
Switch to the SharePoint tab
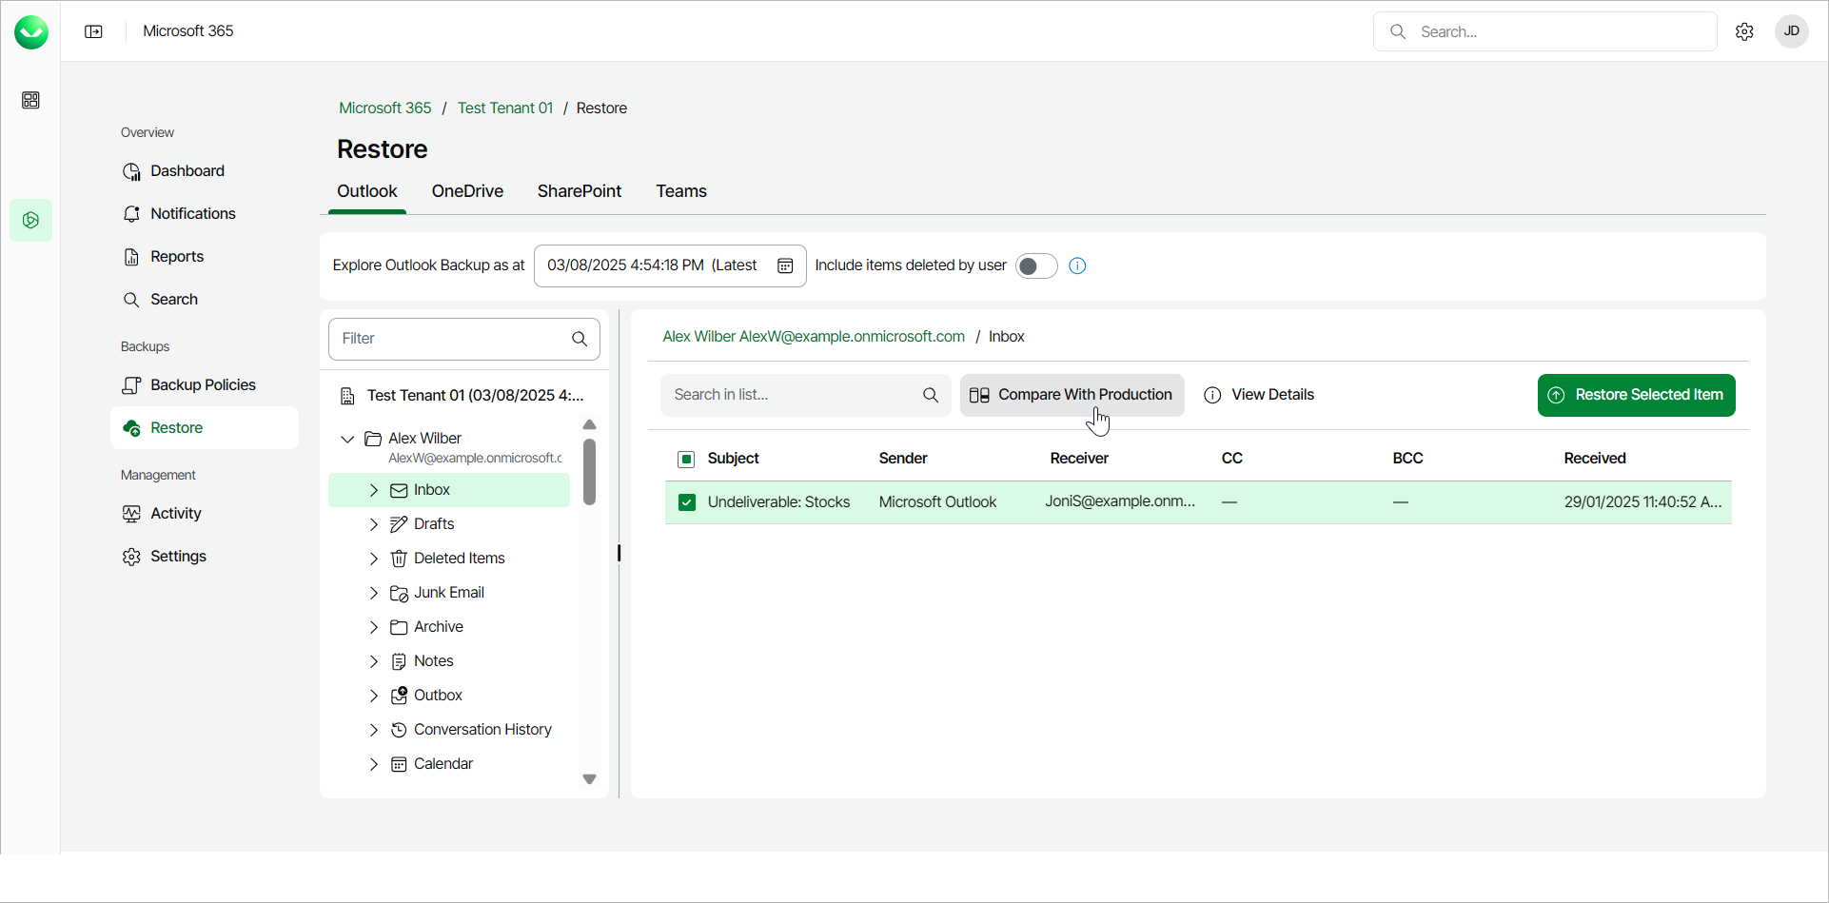(579, 191)
